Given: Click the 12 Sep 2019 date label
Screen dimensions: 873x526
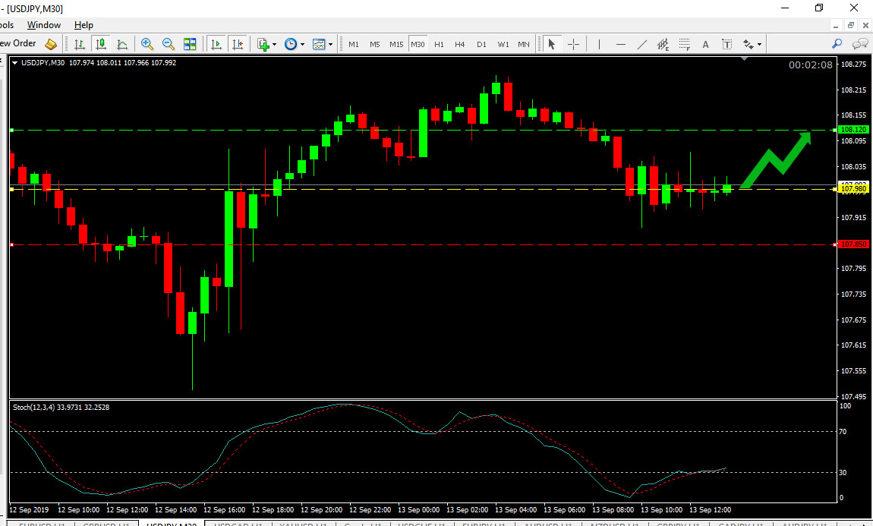Looking at the screenshot, I should pyautogui.click(x=29, y=510).
